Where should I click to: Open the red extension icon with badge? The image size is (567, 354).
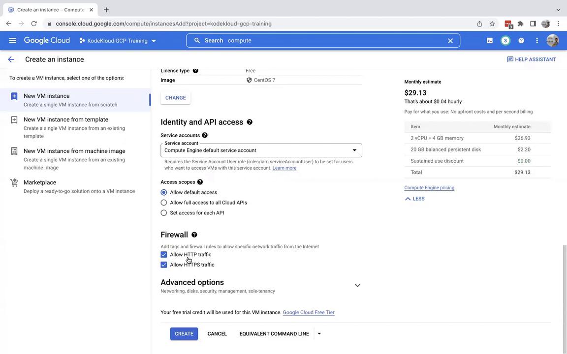pos(508,24)
